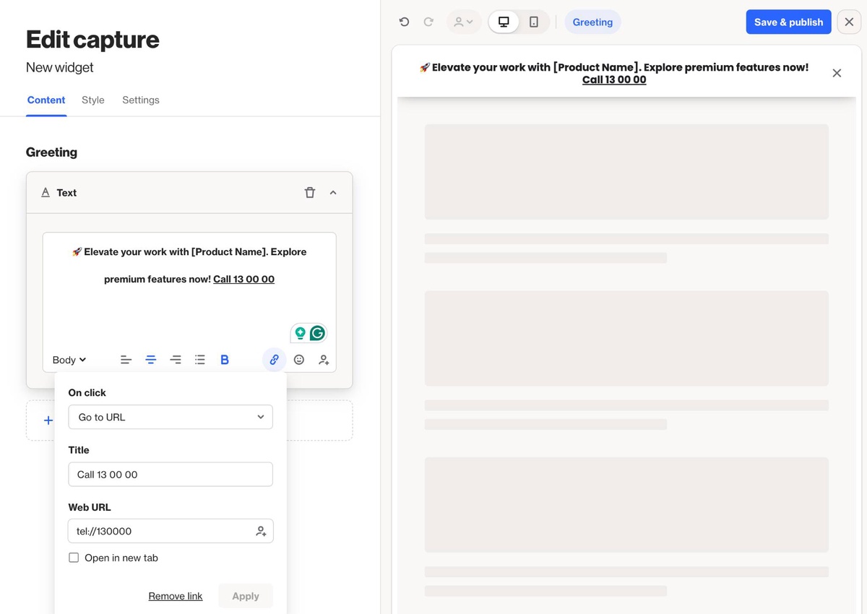The width and height of the screenshot is (867, 614).
Task: Close the editor with the X button
Action: (x=849, y=22)
